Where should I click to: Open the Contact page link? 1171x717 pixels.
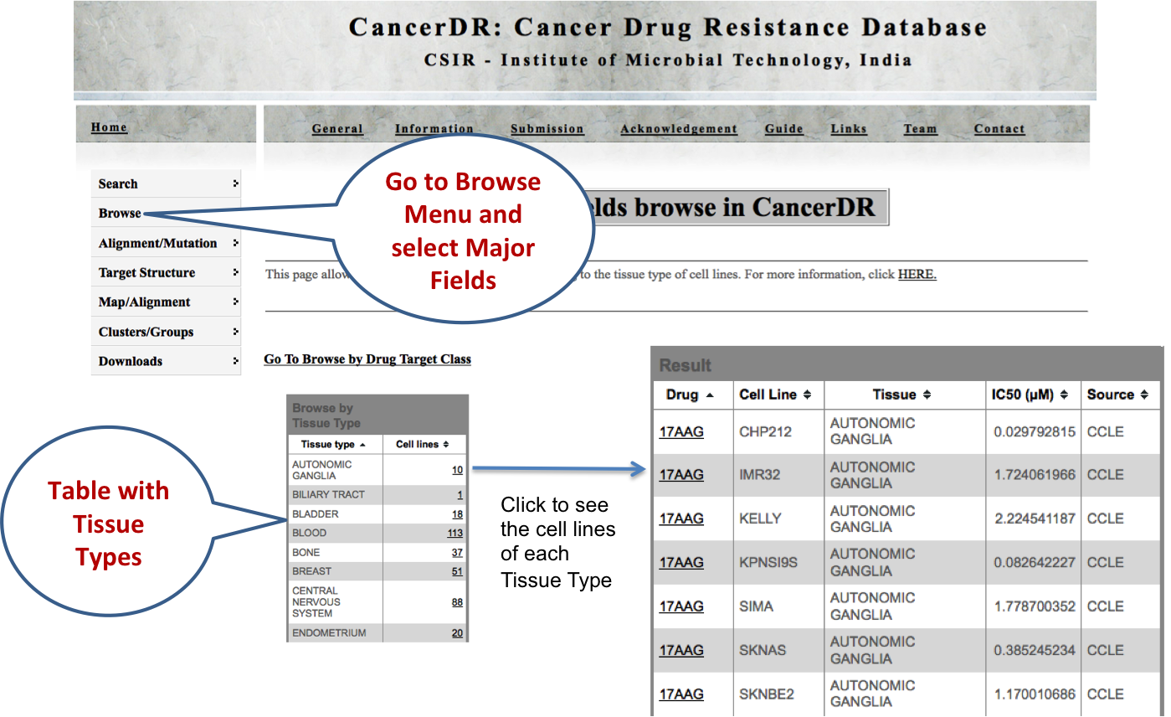999,129
